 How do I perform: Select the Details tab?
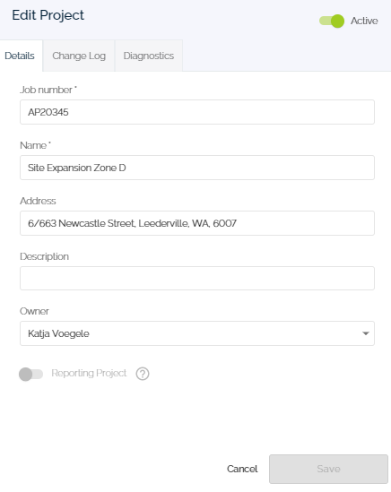(20, 56)
